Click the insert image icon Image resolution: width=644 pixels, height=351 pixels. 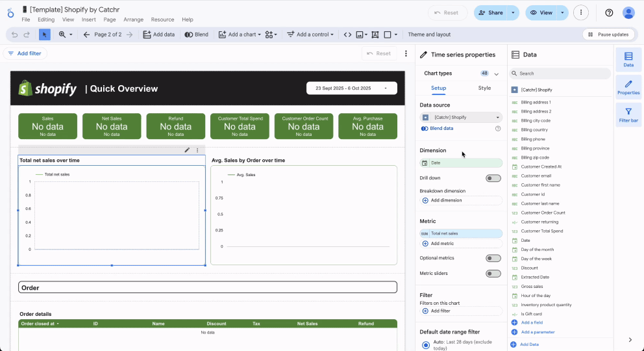[361, 34]
